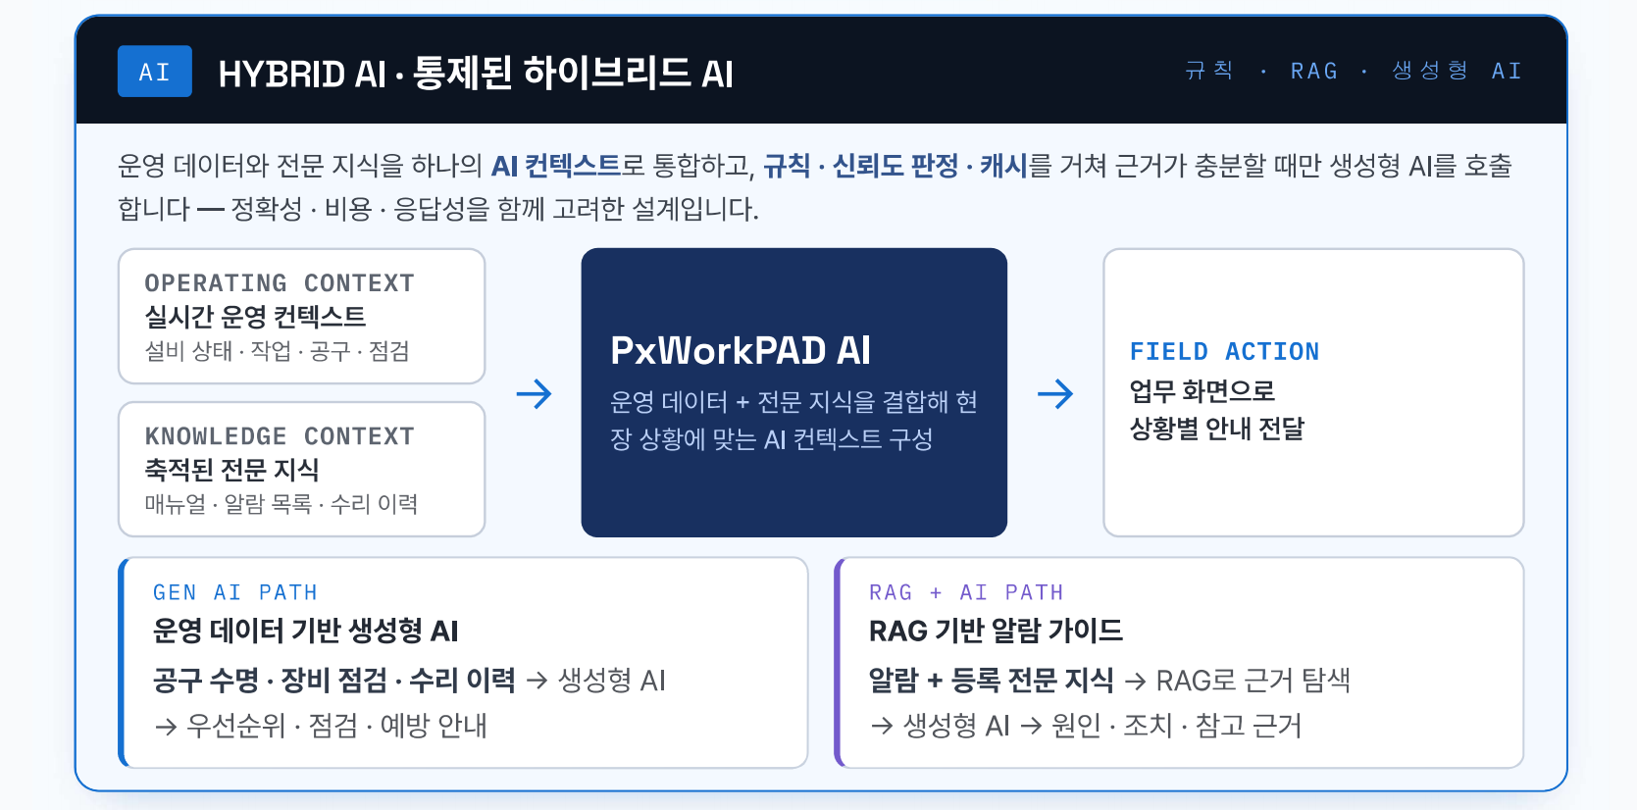Click the "GEN AI PATH" label
The image size is (1637, 810).
[x=235, y=592]
